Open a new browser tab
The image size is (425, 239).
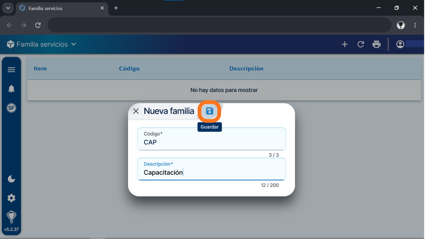116,8
